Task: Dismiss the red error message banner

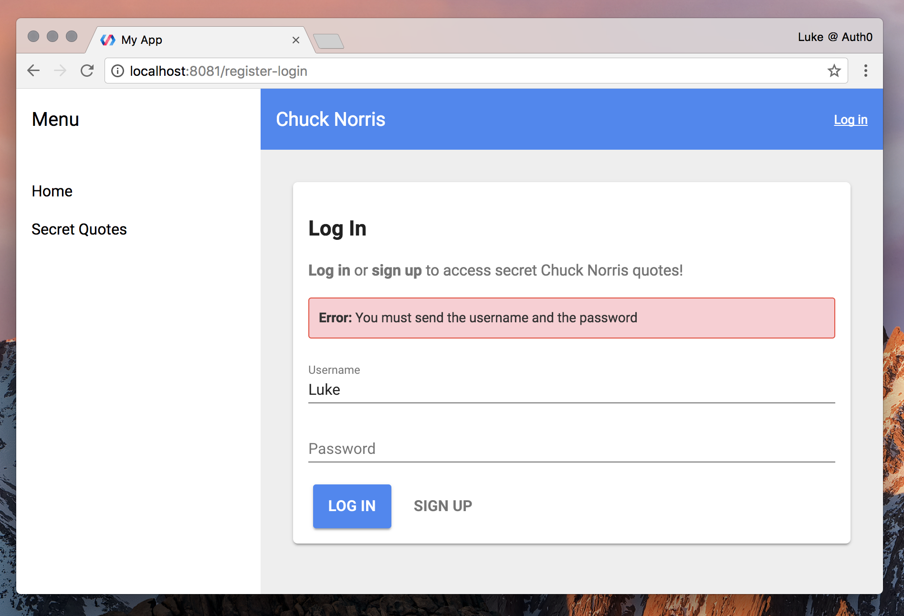Action: click(571, 318)
